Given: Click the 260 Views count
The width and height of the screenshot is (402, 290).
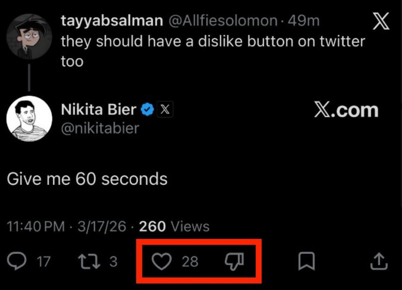Looking at the screenshot, I should [x=174, y=227].
